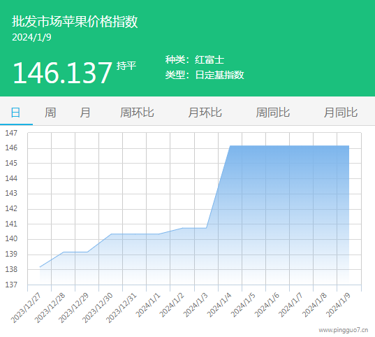The image size is (375, 337).
Task: Click the 持平 status label
Action: [x=126, y=66]
